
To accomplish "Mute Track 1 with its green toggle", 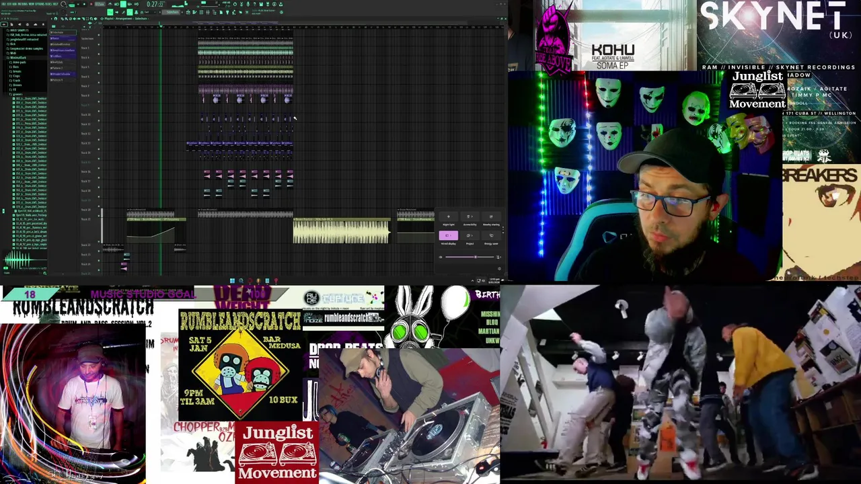I will pyautogui.click(x=99, y=35).
